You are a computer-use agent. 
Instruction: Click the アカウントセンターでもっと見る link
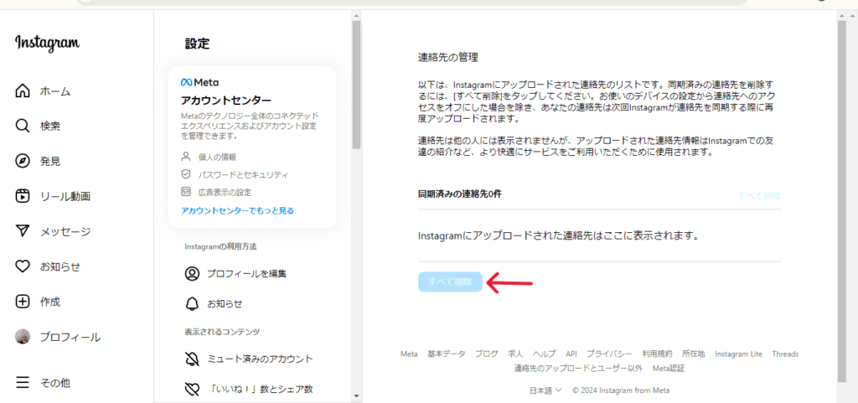[237, 210]
